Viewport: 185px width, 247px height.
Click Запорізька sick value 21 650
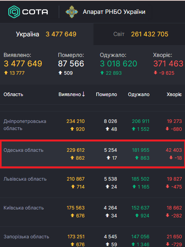point(174,237)
